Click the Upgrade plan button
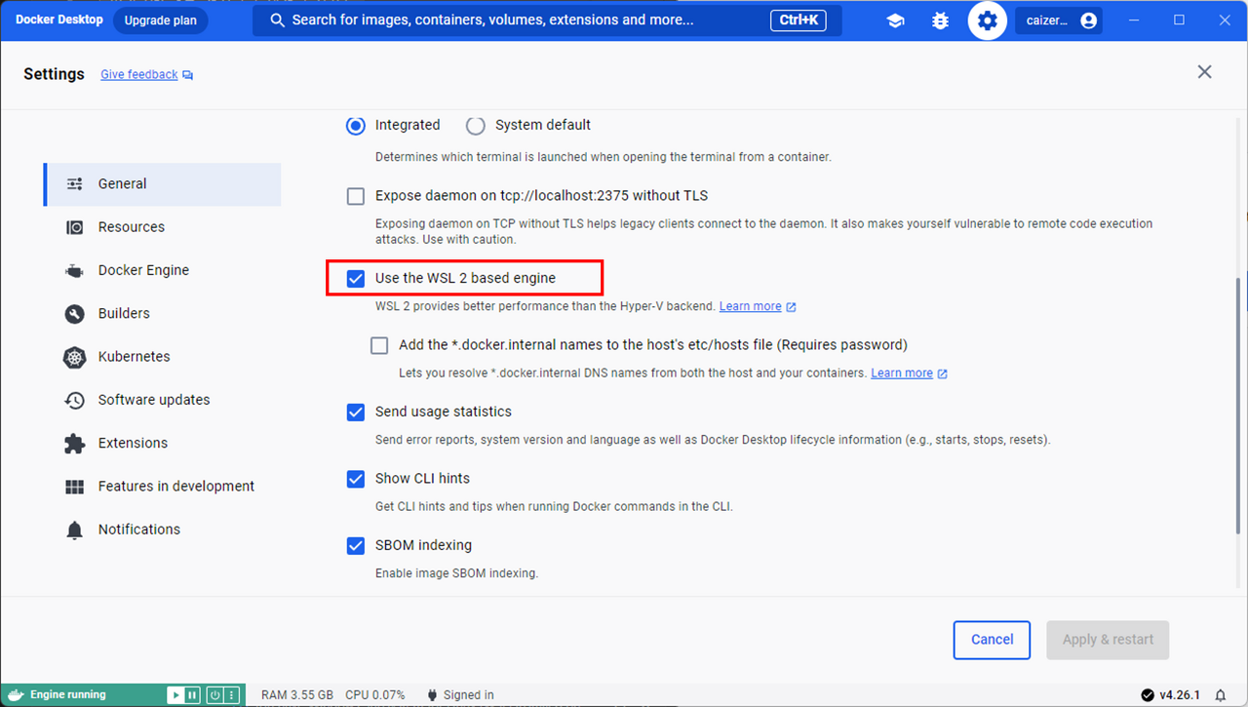Screen dimensions: 1248x707 [x=160, y=20]
